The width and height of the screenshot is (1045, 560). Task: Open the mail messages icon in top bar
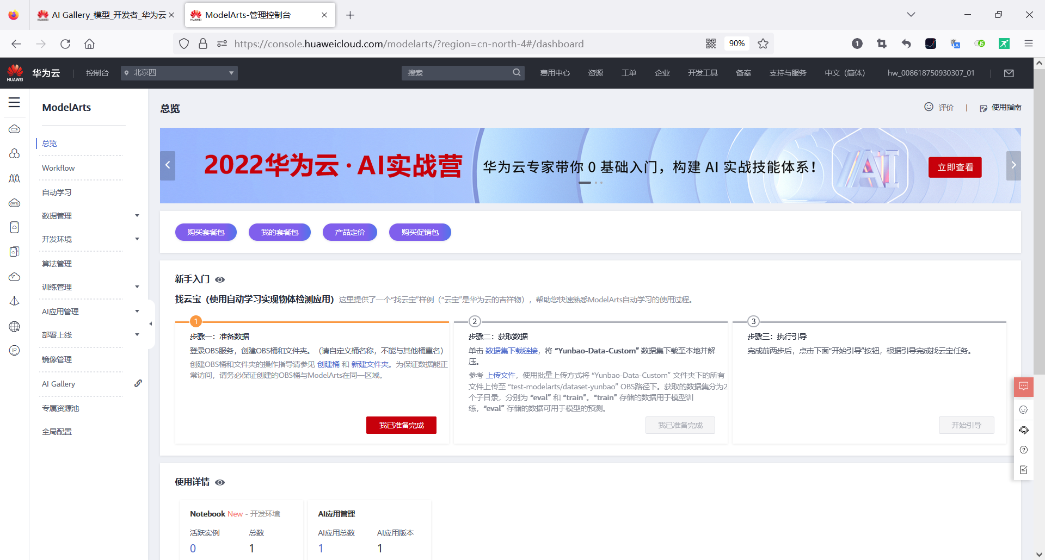click(x=1010, y=73)
